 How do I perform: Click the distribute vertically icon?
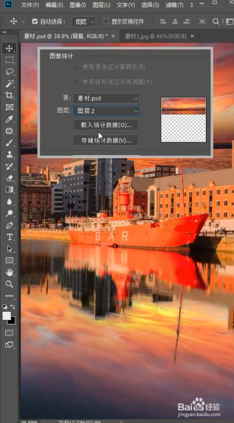[202, 22]
